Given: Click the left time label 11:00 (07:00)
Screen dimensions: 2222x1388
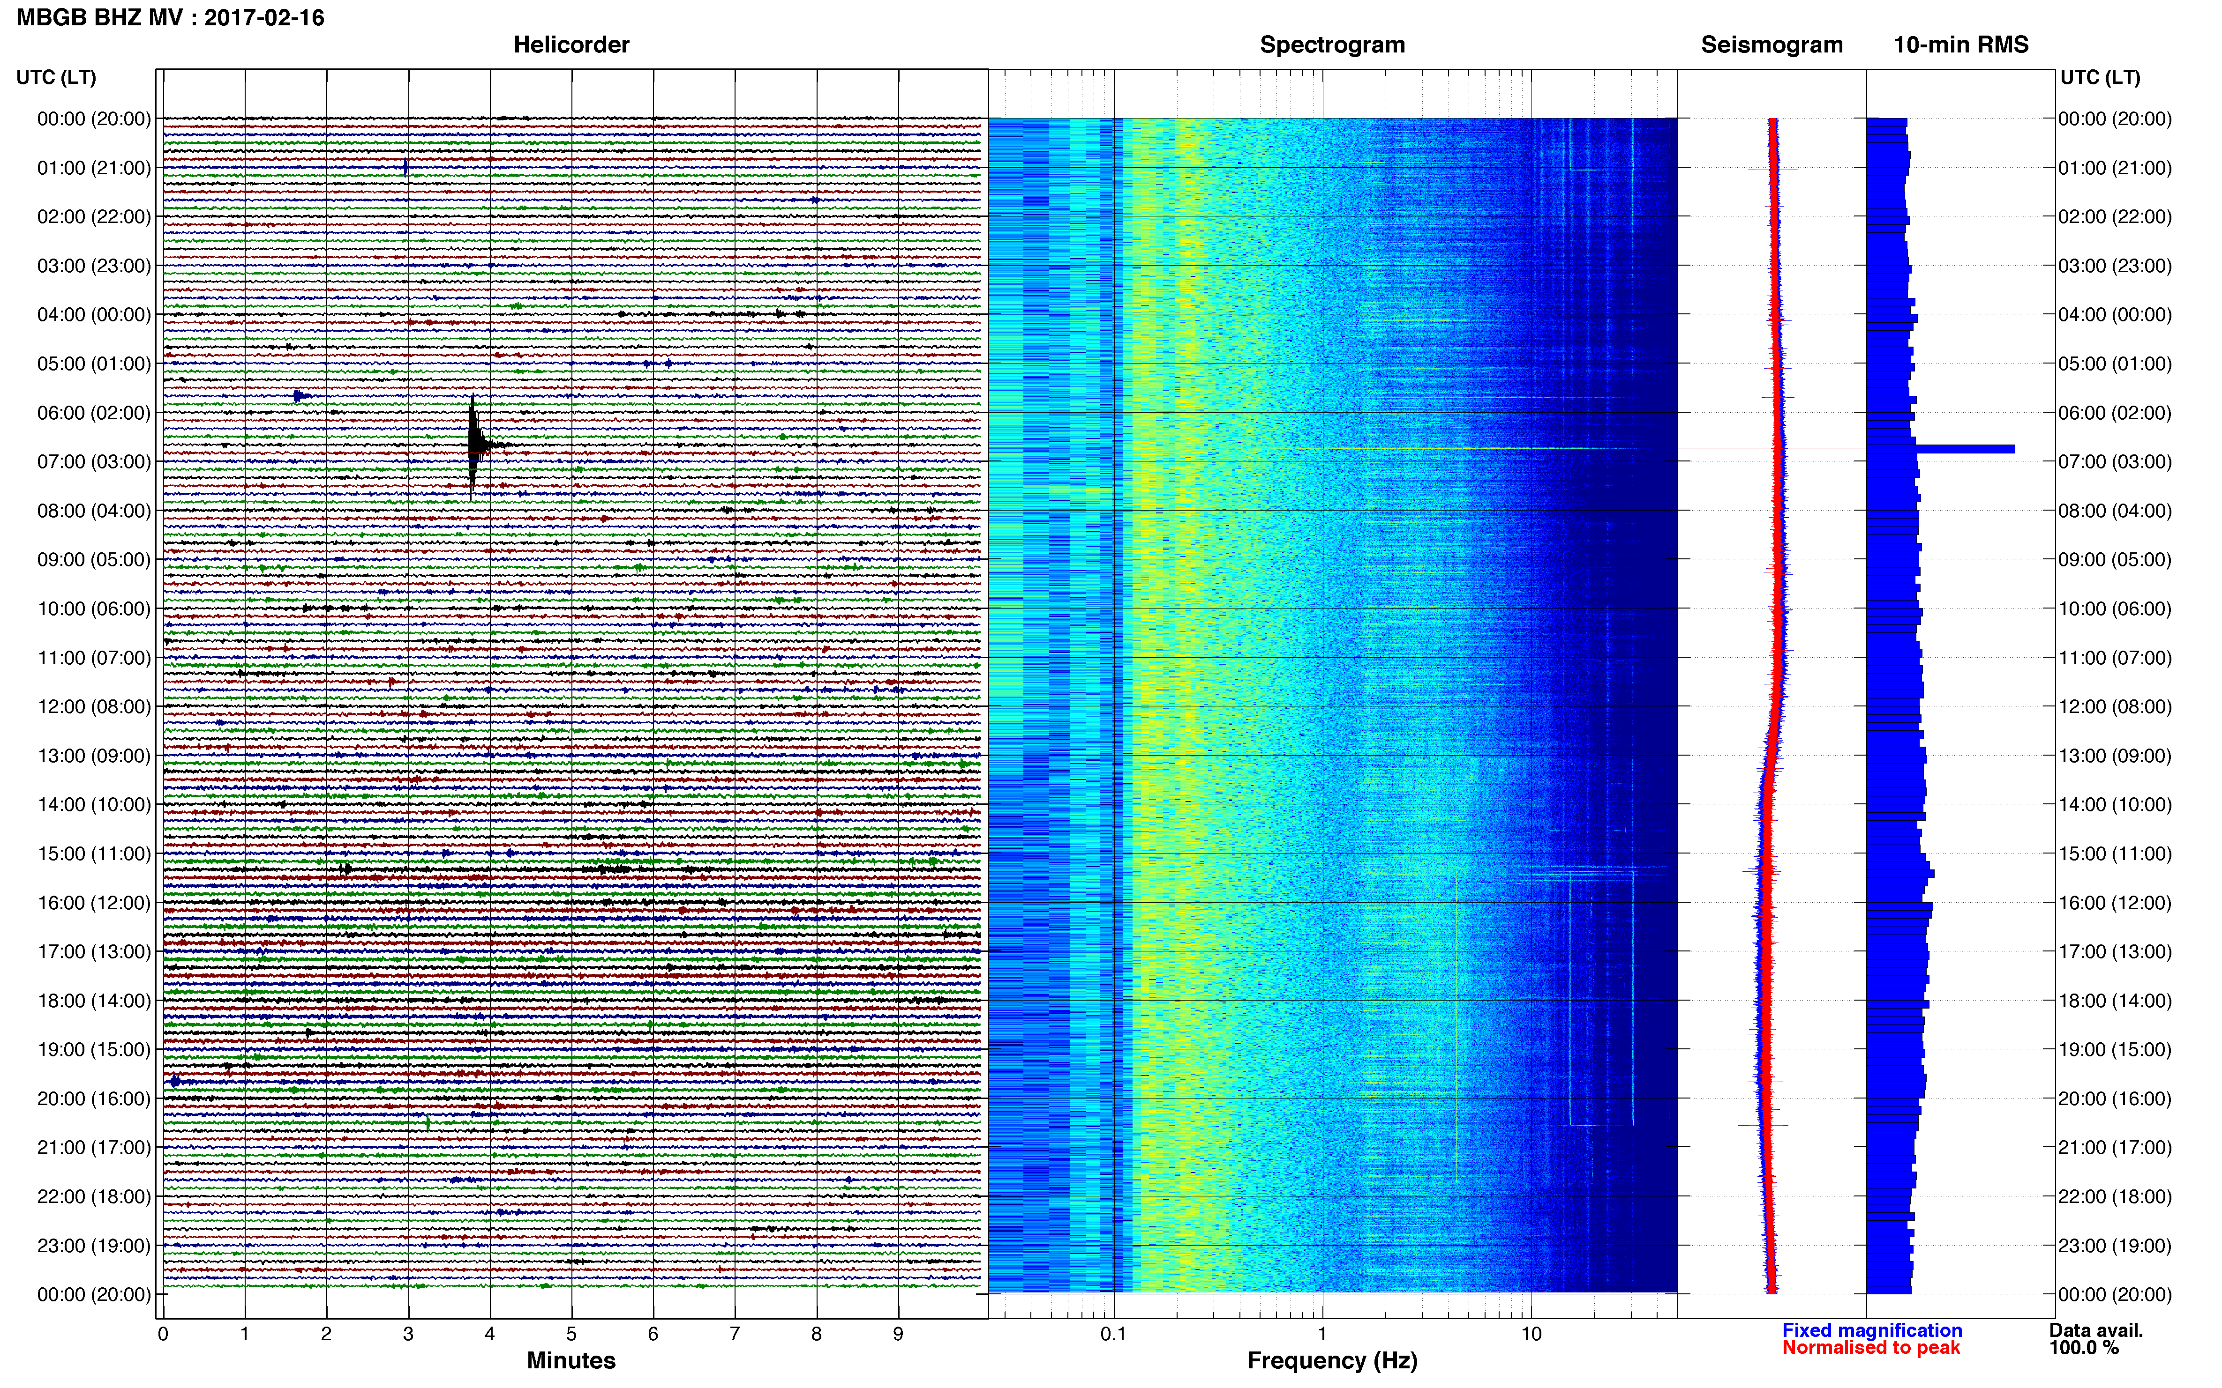Looking at the screenshot, I should 94,657.
